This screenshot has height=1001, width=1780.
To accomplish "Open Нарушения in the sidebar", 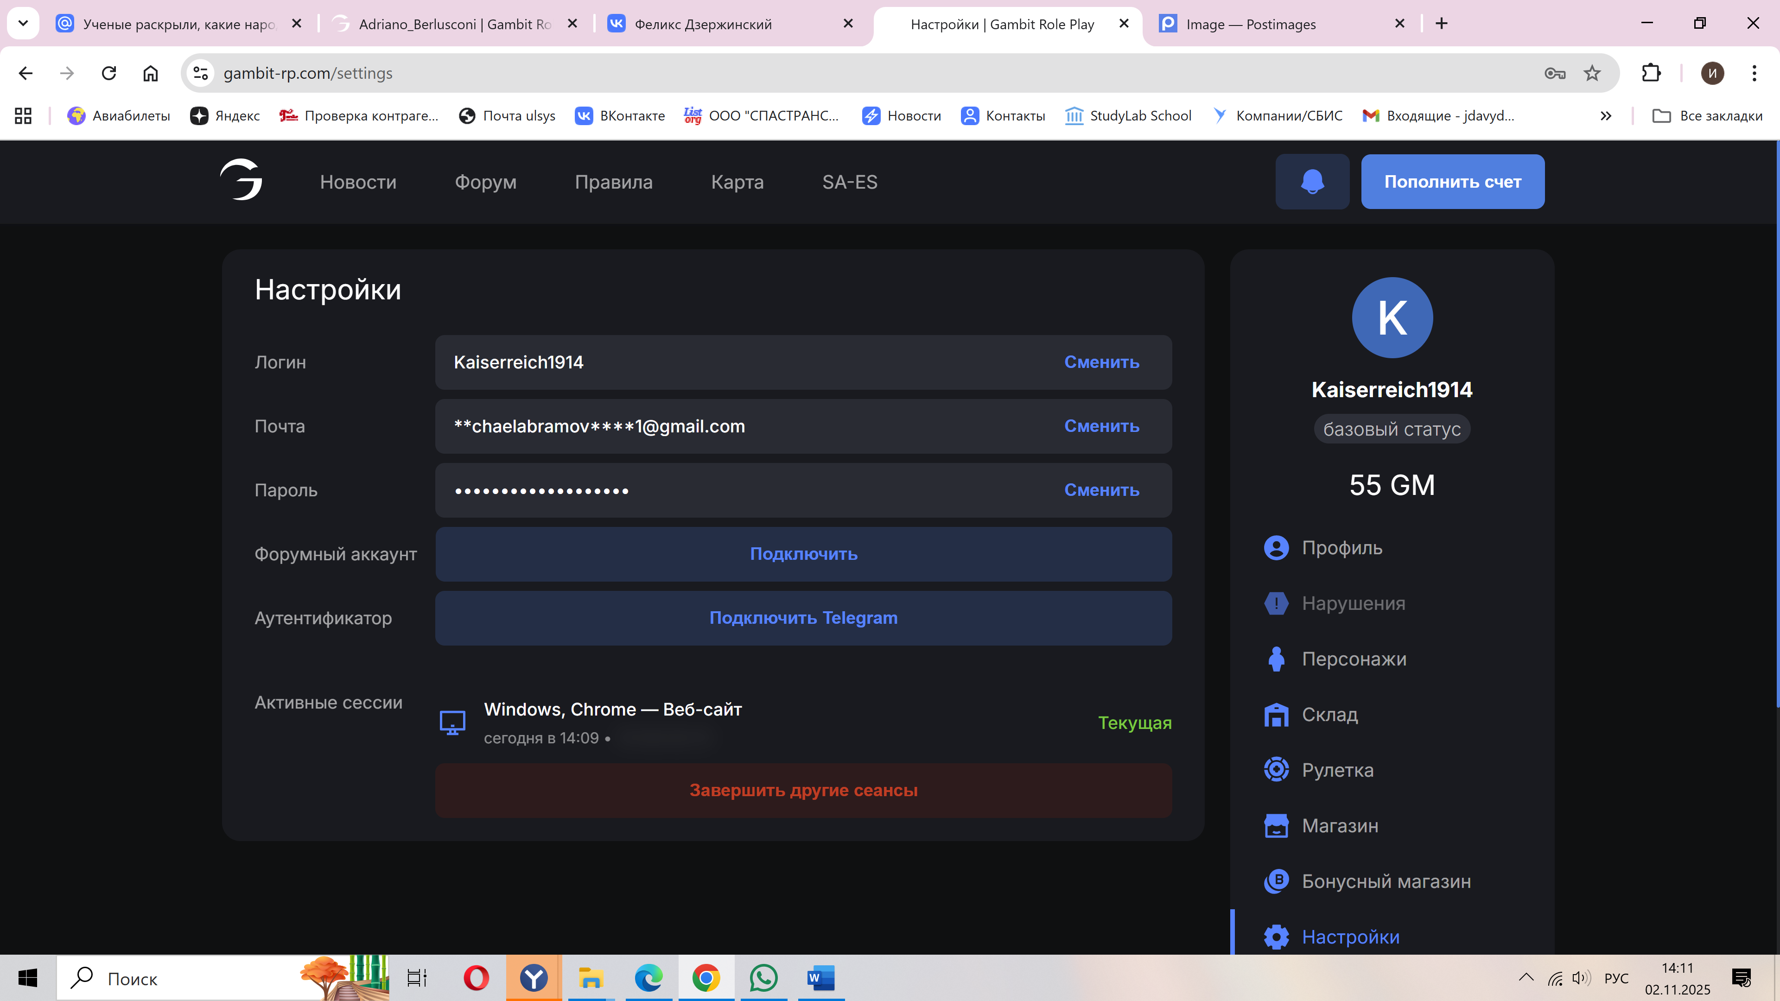I will tap(1352, 603).
